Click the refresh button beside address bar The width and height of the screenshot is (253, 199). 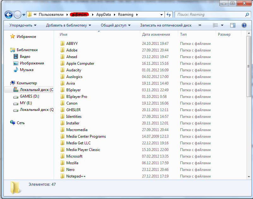point(169,15)
